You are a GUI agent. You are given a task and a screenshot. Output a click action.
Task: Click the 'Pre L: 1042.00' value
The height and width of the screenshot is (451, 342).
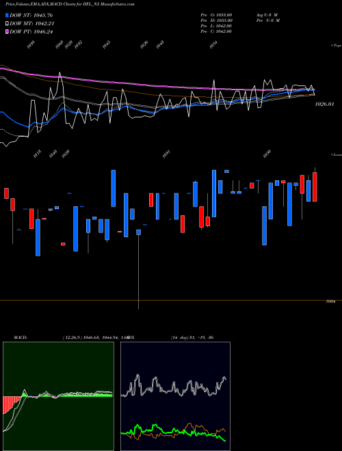click(x=216, y=26)
